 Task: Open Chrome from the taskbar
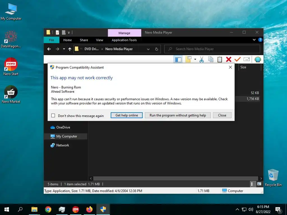pyautogui.click(x=48, y=209)
